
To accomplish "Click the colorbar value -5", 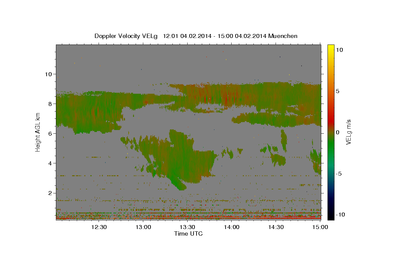I will pos(339,174).
